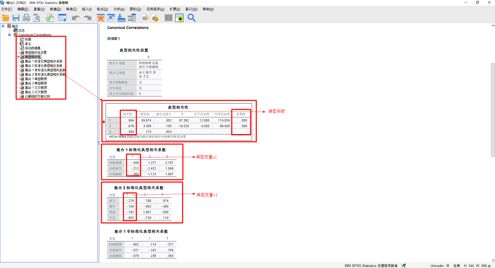This screenshot has width=495, height=268.
Task: Click the Canonical Correlations heading in output
Action: [x=128, y=28]
